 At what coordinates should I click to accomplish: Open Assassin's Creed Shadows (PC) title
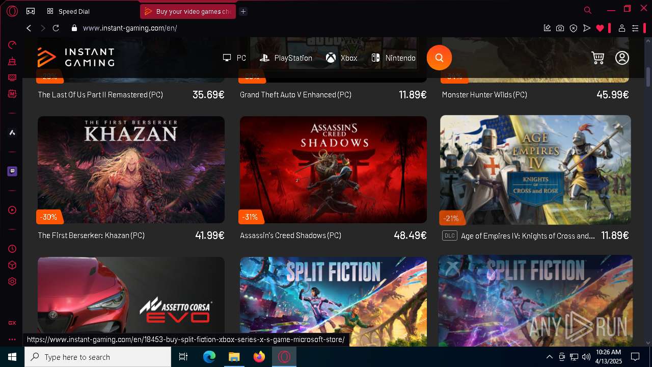tap(290, 235)
